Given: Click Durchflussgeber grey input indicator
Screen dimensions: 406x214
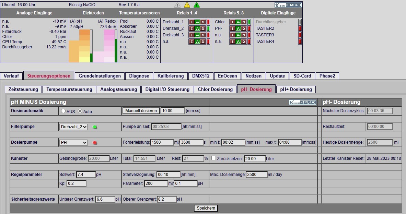Looking at the screenshot, I should coord(300,22).
